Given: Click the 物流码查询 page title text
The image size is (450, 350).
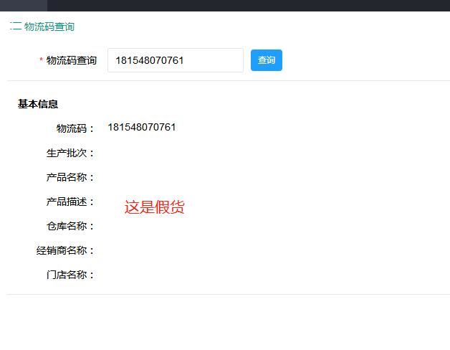Looking at the screenshot, I should click(x=49, y=27).
